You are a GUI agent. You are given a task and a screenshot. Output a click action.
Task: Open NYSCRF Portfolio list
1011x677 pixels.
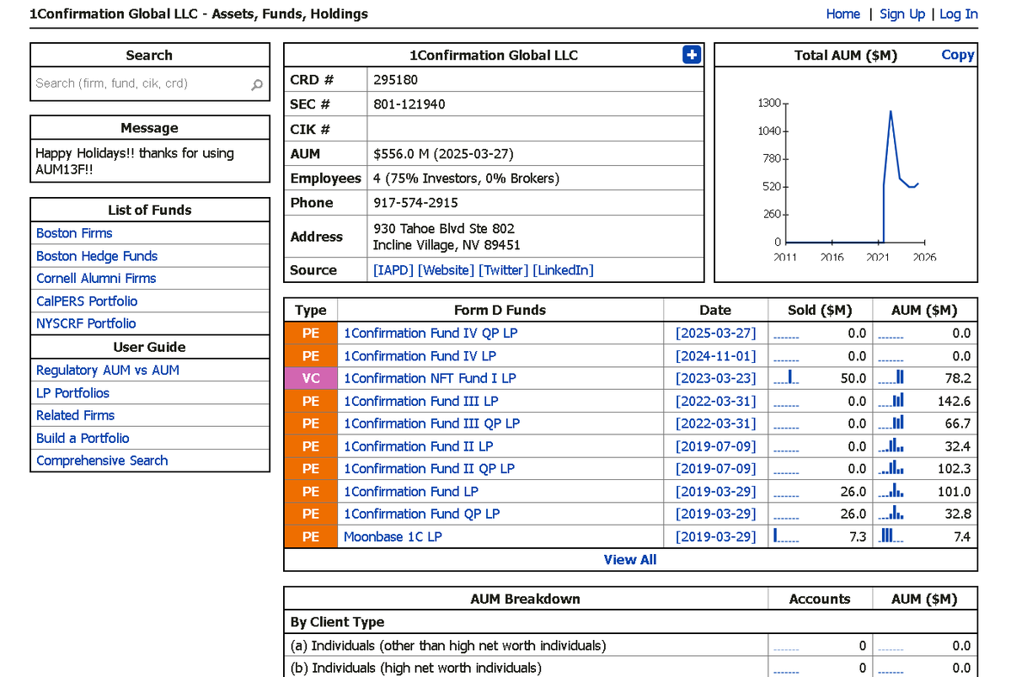tap(86, 323)
